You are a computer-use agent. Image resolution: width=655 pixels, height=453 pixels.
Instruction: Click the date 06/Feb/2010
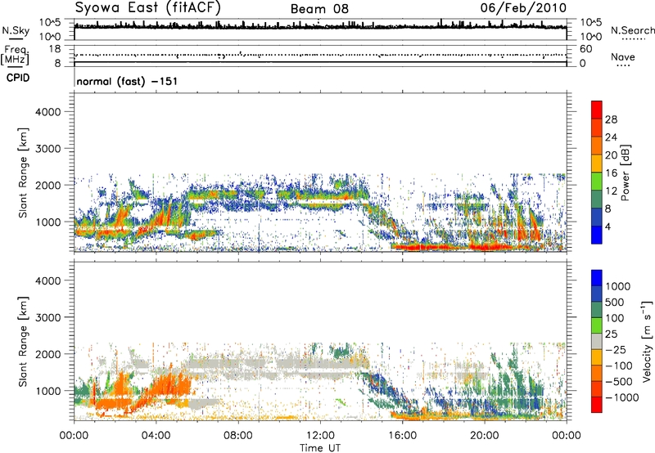(x=523, y=8)
